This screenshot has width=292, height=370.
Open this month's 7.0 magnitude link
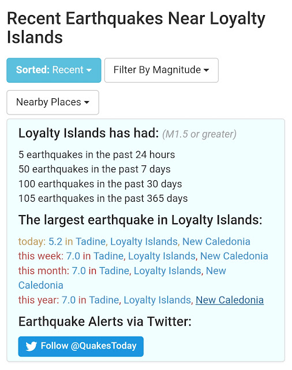point(78,271)
